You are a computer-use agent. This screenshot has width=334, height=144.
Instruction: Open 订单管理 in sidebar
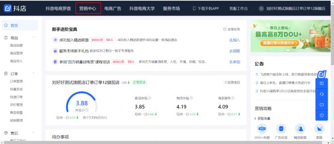coord(16,81)
